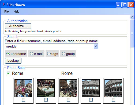The width and height of the screenshot is (135, 105).
Task: Open the Help menu
Action: click(17, 11)
